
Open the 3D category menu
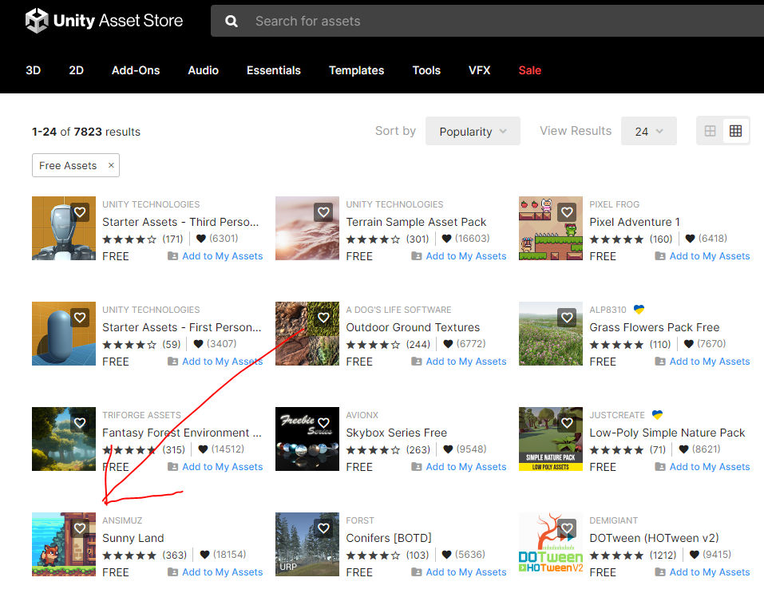point(34,70)
